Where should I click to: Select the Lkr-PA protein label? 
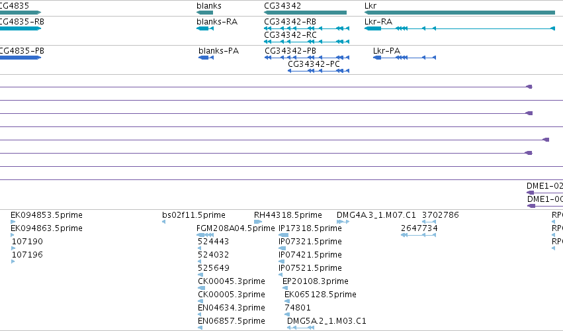tap(387, 51)
